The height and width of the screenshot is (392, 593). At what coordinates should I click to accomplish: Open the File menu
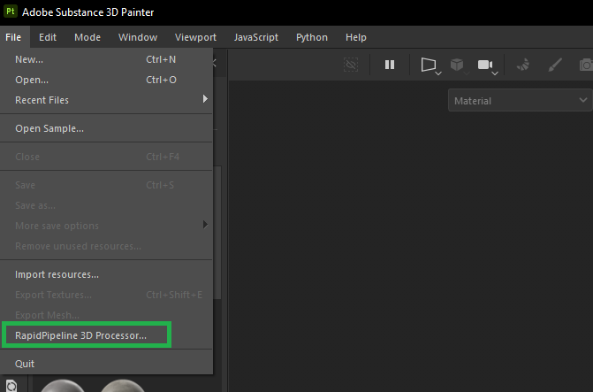point(13,37)
